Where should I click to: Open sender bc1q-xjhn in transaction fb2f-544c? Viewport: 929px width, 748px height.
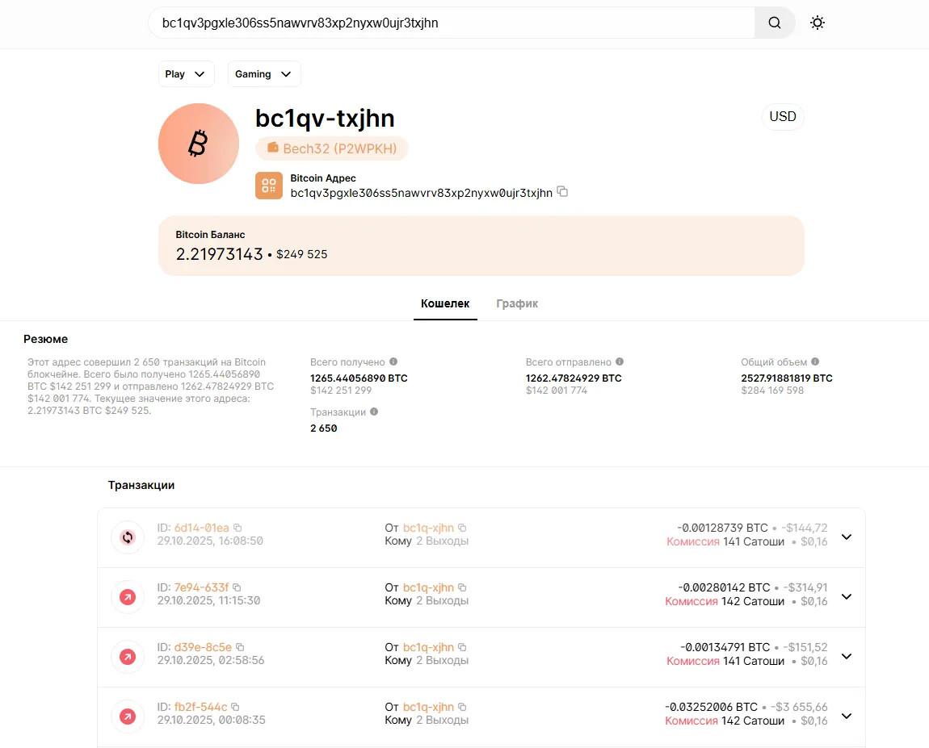(x=428, y=707)
